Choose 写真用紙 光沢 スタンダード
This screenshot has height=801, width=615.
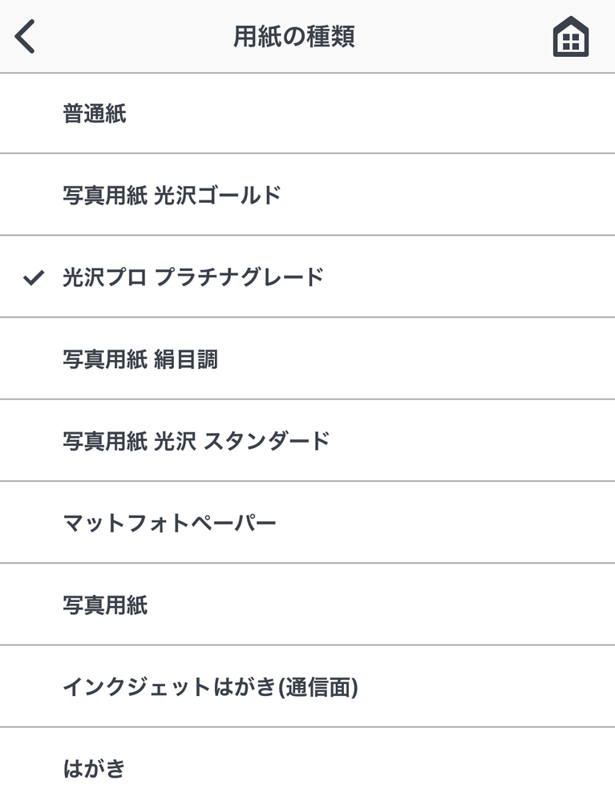click(x=308, y=440)
